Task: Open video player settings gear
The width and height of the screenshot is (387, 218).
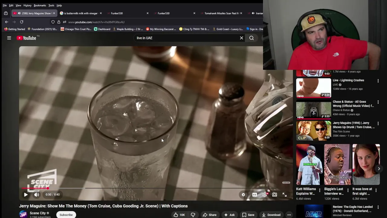Action: (x=265, y=195)
